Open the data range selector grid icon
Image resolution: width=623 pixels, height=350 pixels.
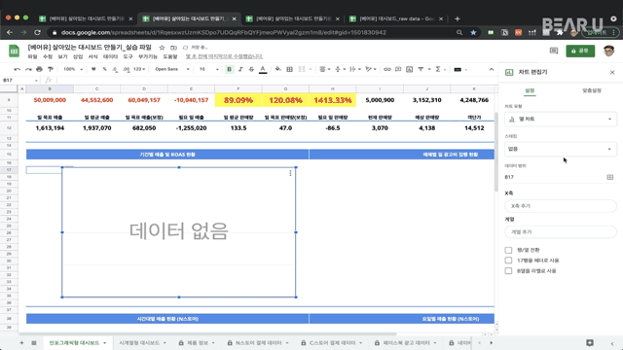[x=610, y=177]
